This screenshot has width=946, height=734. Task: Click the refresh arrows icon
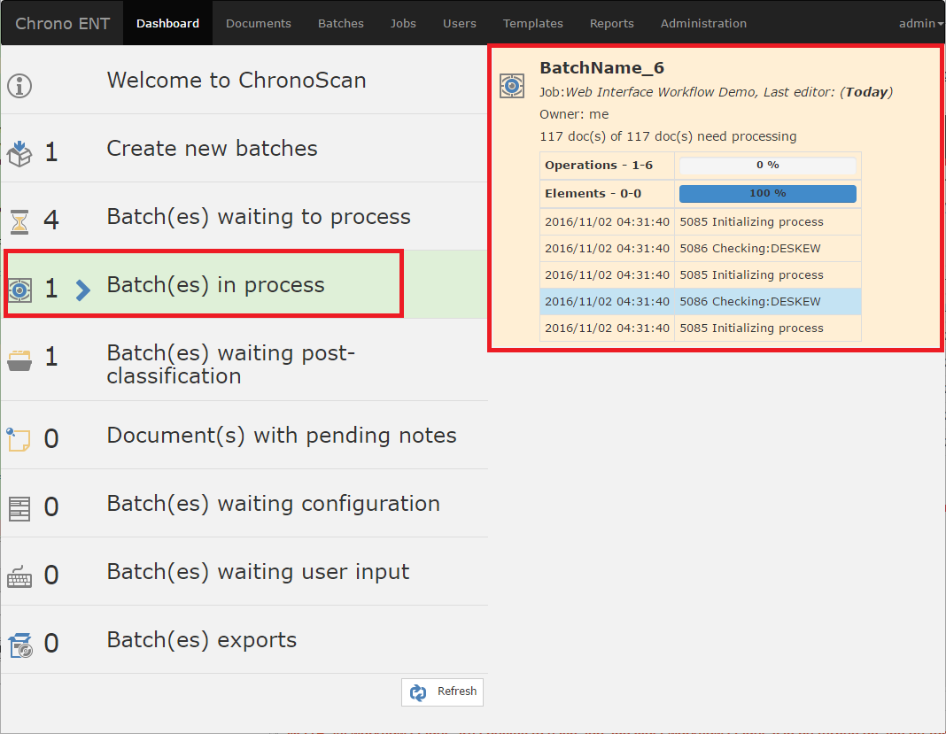tap(418, 692)
